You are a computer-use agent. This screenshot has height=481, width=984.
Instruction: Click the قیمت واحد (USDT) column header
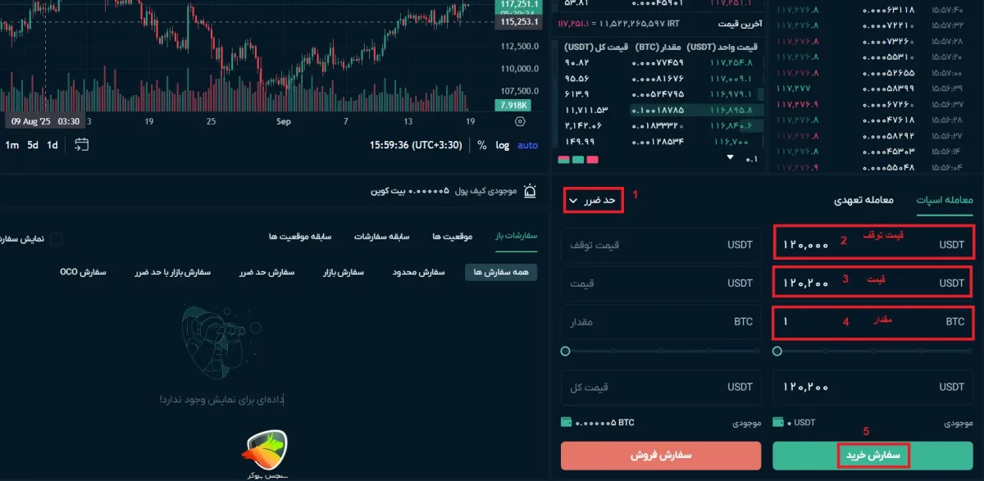[722, 47]
